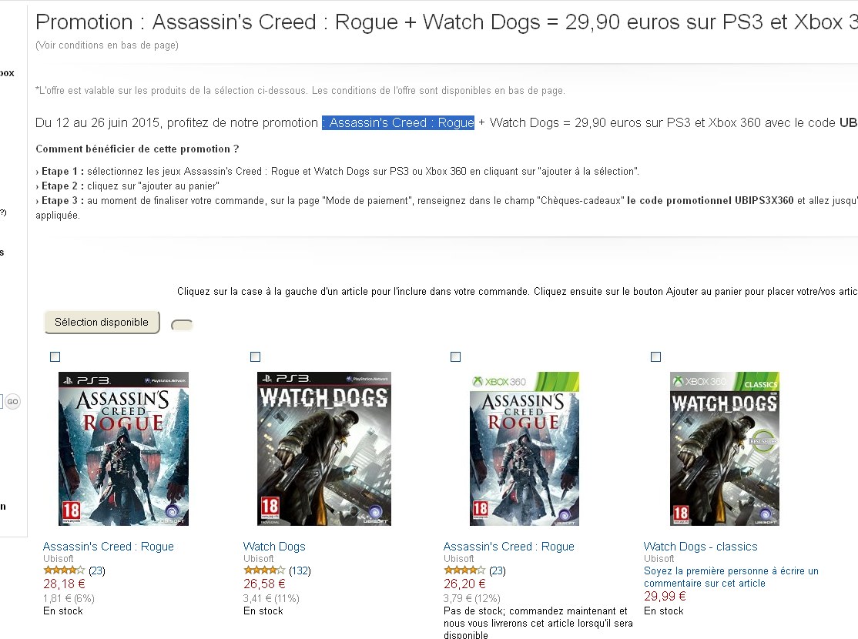This screenshot has width=858, height=639.
Task: Tick the checkbox above Watch Dogs classics
Action: pos(655,356)
